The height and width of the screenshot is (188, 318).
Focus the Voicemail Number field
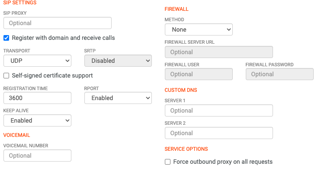37,156
